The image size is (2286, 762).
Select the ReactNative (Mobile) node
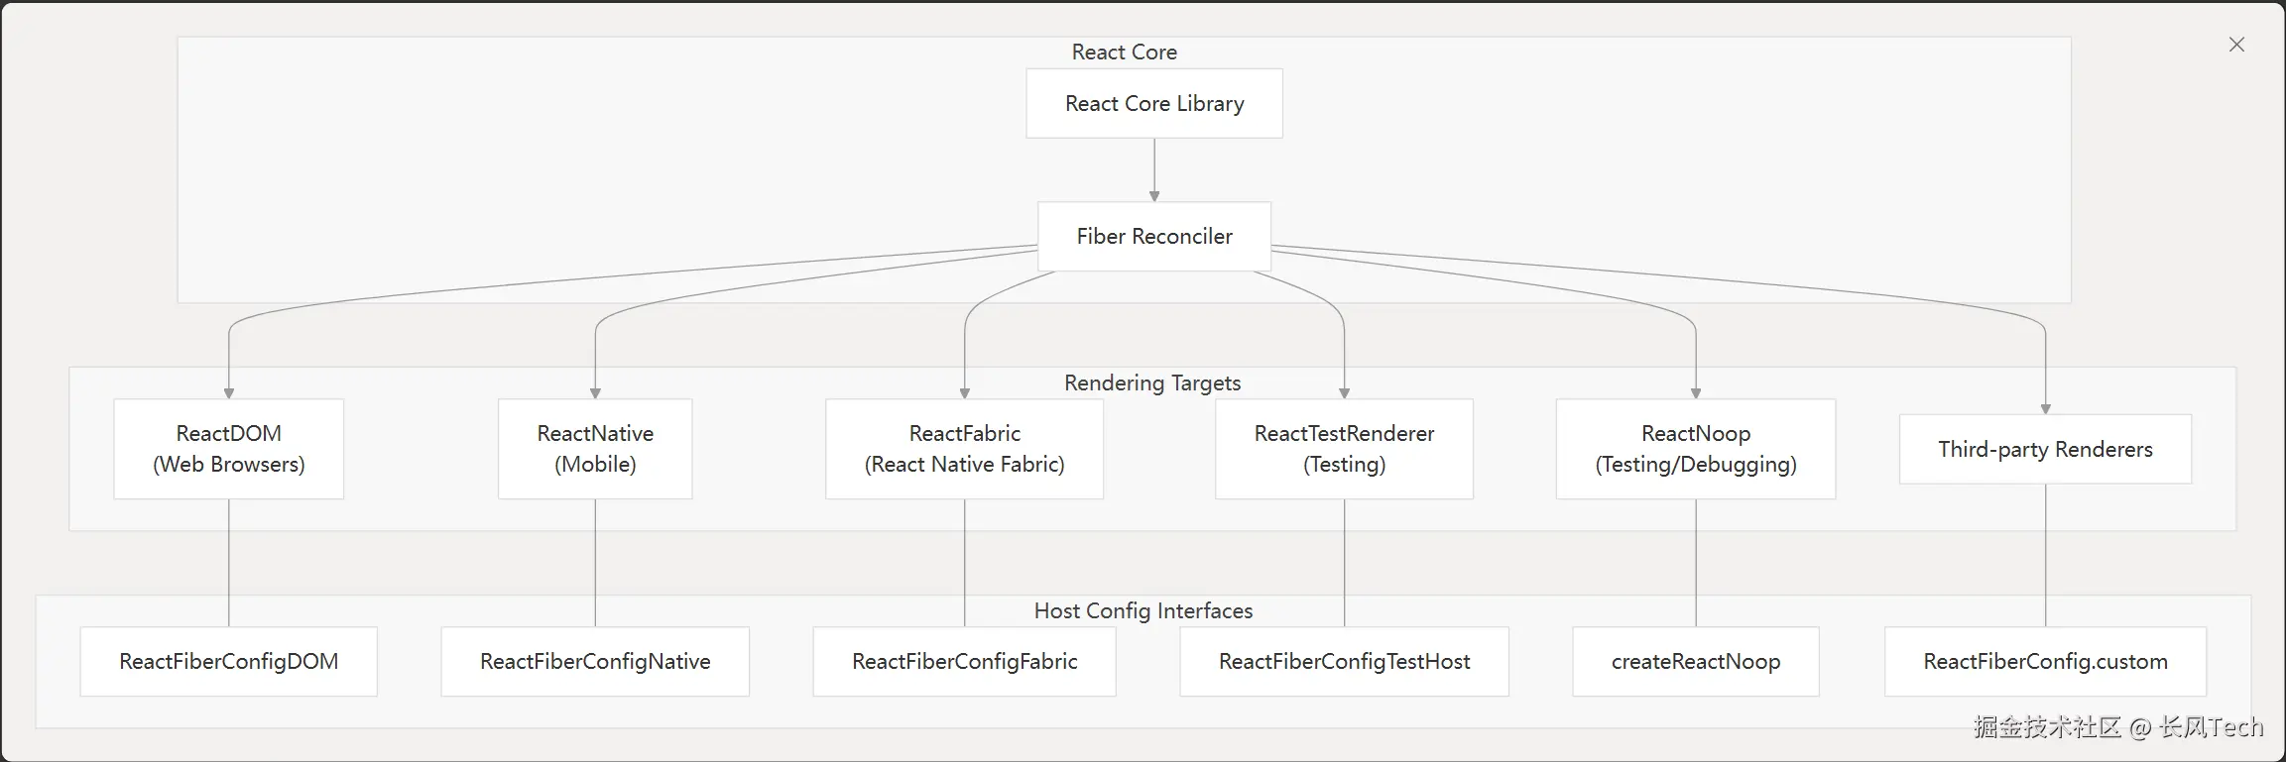tap(595, 449)
